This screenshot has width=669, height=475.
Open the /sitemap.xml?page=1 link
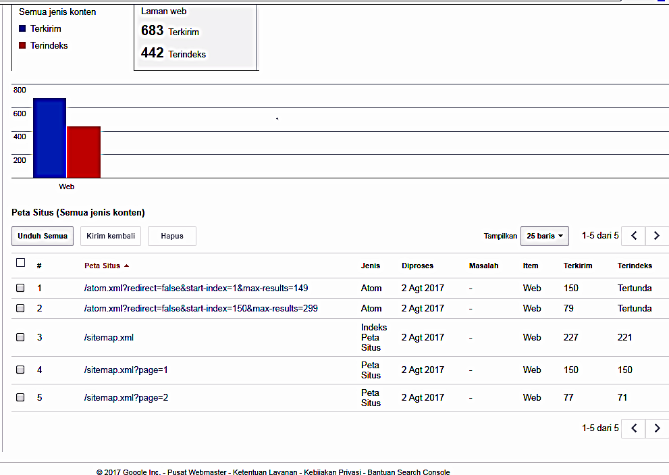click(126, 370)
